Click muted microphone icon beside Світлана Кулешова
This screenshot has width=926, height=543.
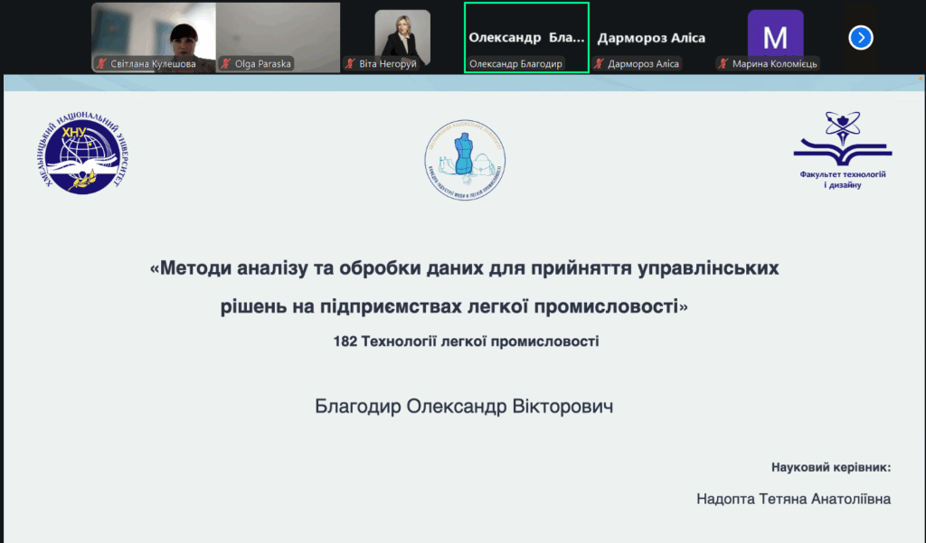pos(102,64)
